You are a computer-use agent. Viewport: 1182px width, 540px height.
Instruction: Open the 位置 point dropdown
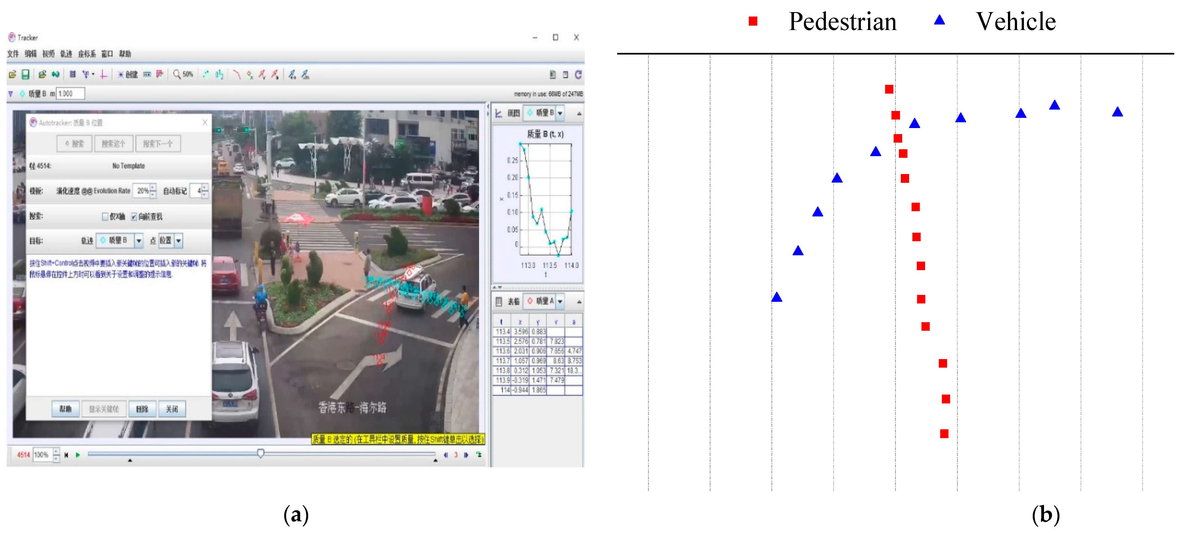coord(178,240)
